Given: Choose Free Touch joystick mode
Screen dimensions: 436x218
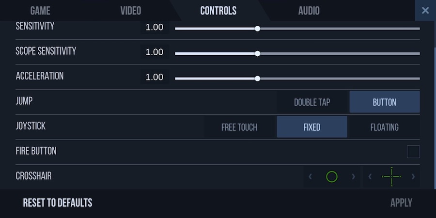Looking at the screenshot, I should (239, 127).
